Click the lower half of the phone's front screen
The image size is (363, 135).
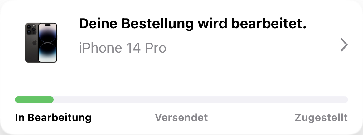click(47, 53)
